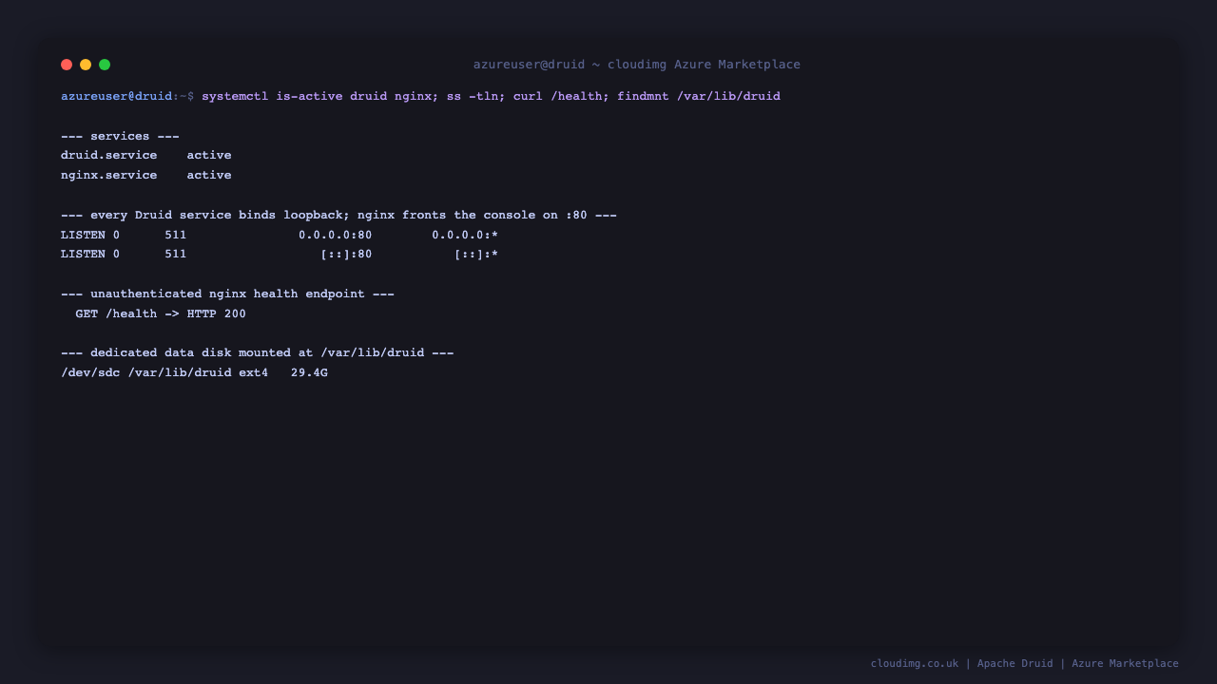Select the nginx.service active row
This screenshot has width=1217, height=684.
[x=146, y=176]
